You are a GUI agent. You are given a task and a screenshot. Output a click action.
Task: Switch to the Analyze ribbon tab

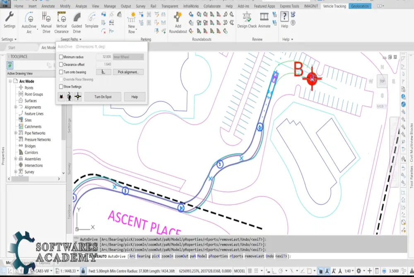tap(81, 6)
